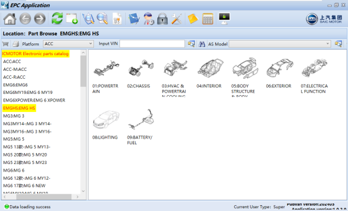
Task: Click tree horizontal scroll left arrow
Action: pyautogui.click(x=5, y=197)
